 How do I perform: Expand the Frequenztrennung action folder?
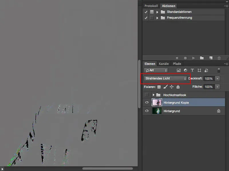tap(157, 18)
